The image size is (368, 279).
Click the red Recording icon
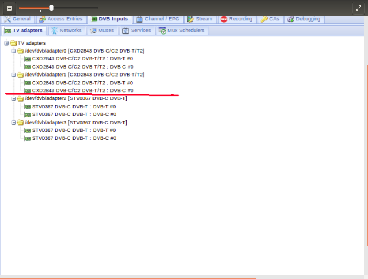click(x=224, y=19)
